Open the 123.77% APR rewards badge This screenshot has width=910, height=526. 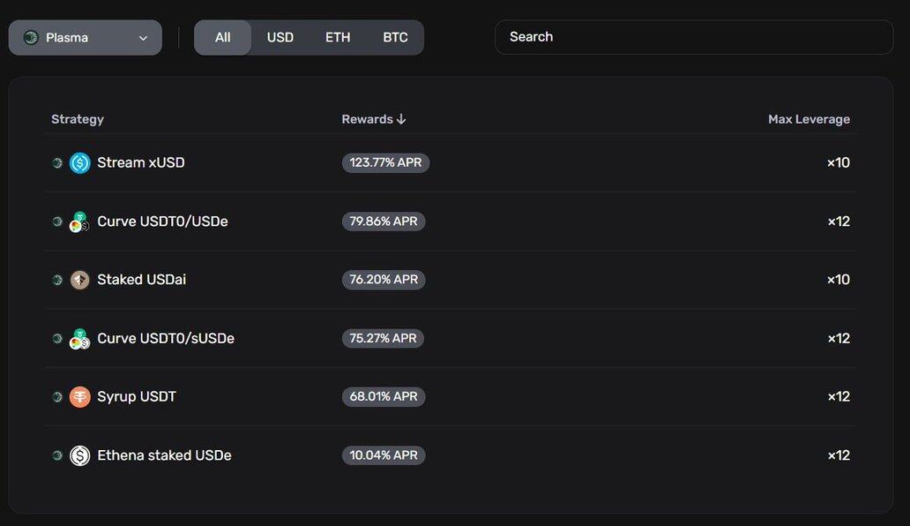[386, 162]
